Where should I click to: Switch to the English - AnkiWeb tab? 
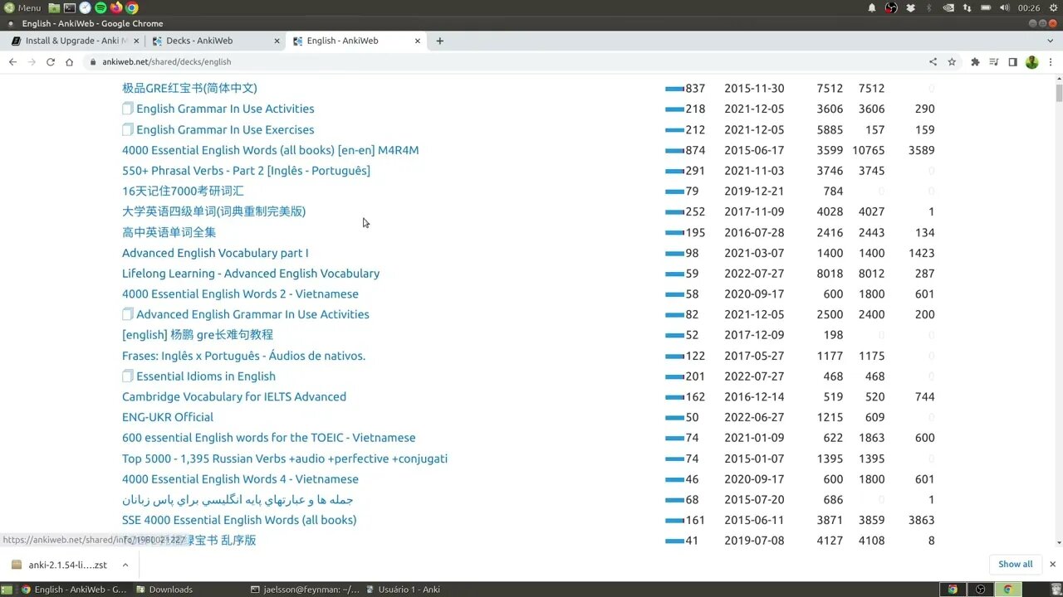357,41
